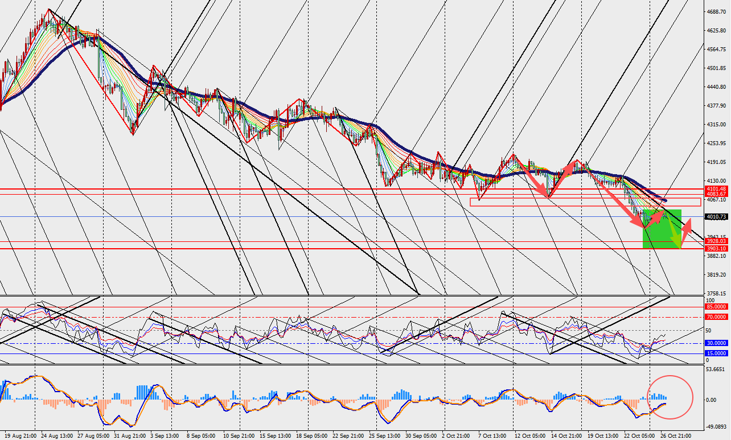
Task: Click the 4501.70 price axis label
Action: [x=716, y=68]
